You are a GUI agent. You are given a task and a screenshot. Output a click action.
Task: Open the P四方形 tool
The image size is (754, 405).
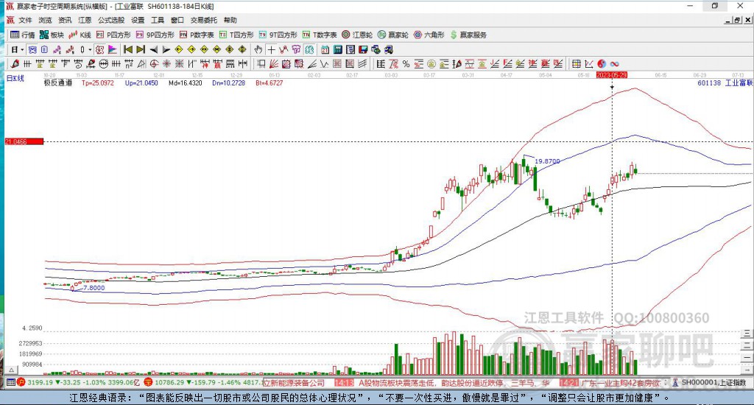click(113, 35)
